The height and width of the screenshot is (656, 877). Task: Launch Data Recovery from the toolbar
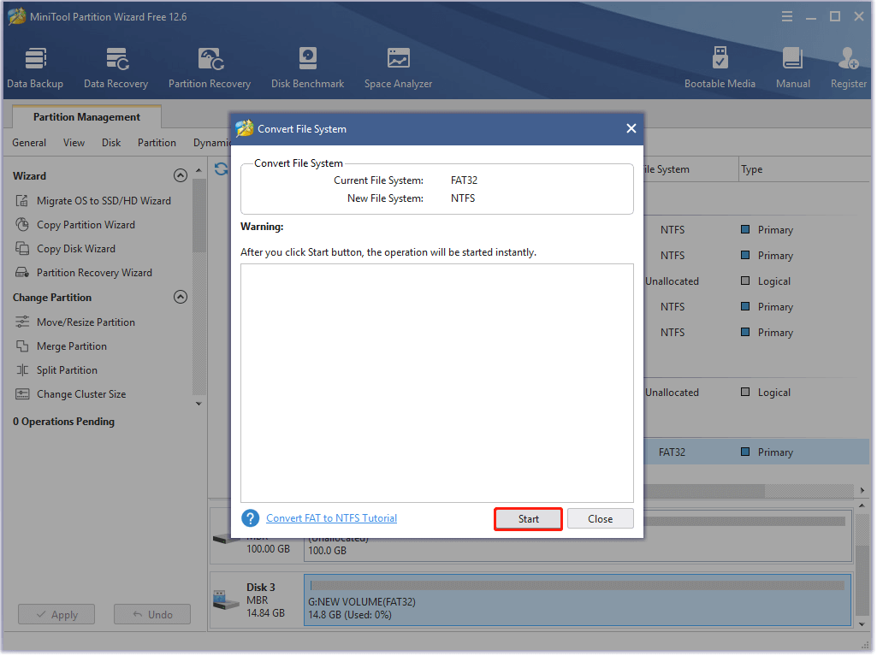tap(116, 68)
